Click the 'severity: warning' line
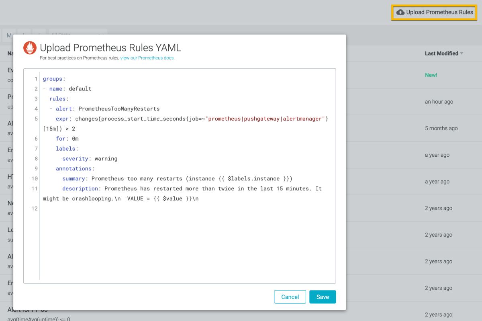The height and width of the screenshot is (321, 482). point(90,159)
